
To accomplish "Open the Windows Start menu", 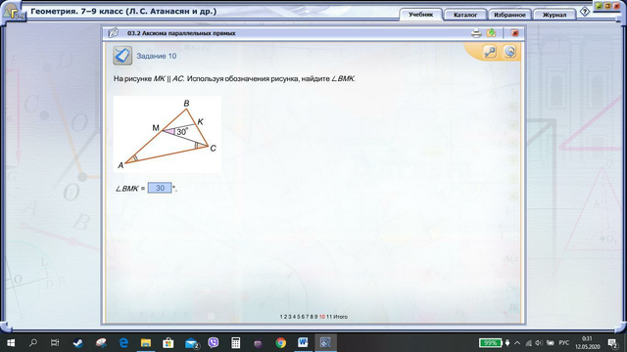I will click(11, 342).
